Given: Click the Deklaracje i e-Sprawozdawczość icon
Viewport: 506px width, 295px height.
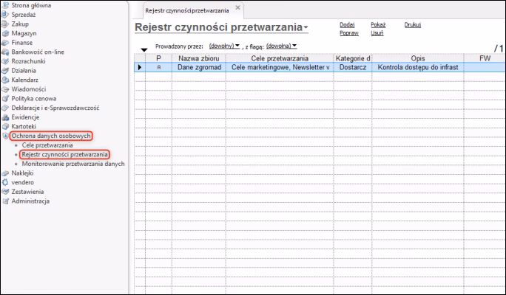Looking at the screenshot, I should click(x=5, y=108).
